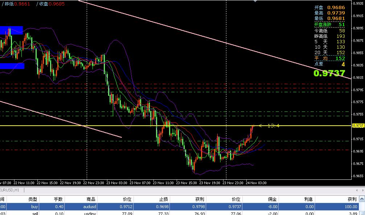Click the chart tabs scroll-right arrow
Viewport: 365px width, 215px height.
coord(363,190)
